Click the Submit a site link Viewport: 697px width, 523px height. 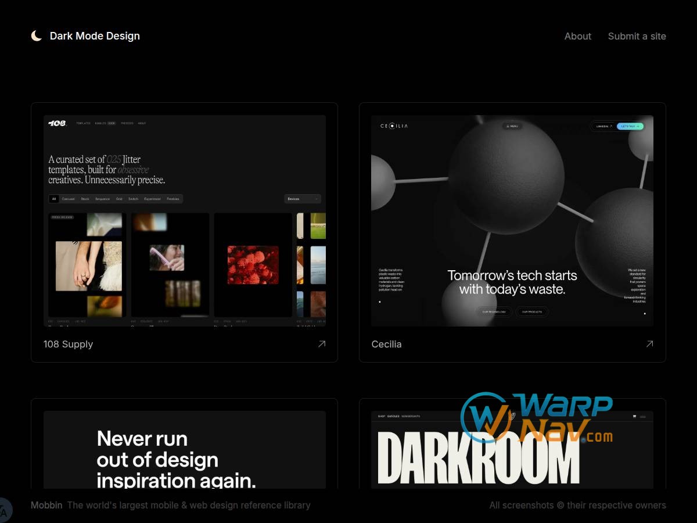coord(637,36)
